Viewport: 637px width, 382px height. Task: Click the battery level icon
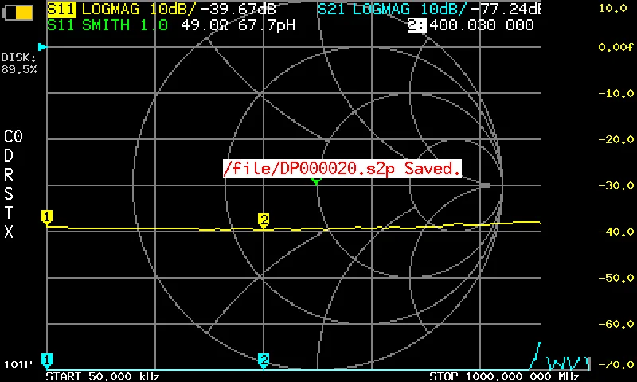point(18,12)
